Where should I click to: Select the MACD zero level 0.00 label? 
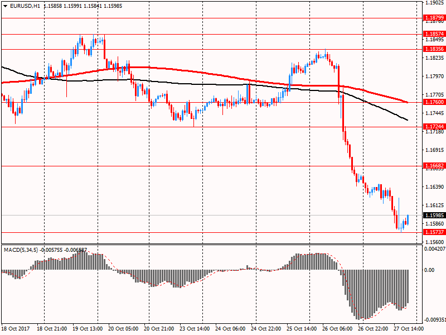tap(429, 270)
